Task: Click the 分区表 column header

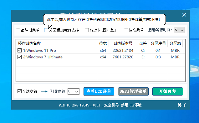Action: pos(175,43)
